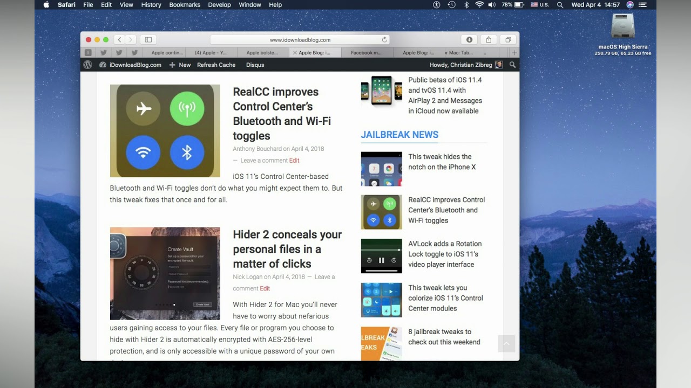Image resolution: width=691 pixels, height=388 pixels.
Task: Click the www.idownloadblog.com address field
Action: 300,39
